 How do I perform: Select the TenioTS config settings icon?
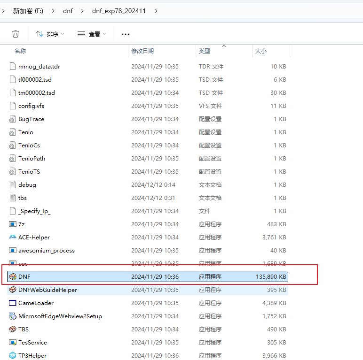[x=12, y=172]
